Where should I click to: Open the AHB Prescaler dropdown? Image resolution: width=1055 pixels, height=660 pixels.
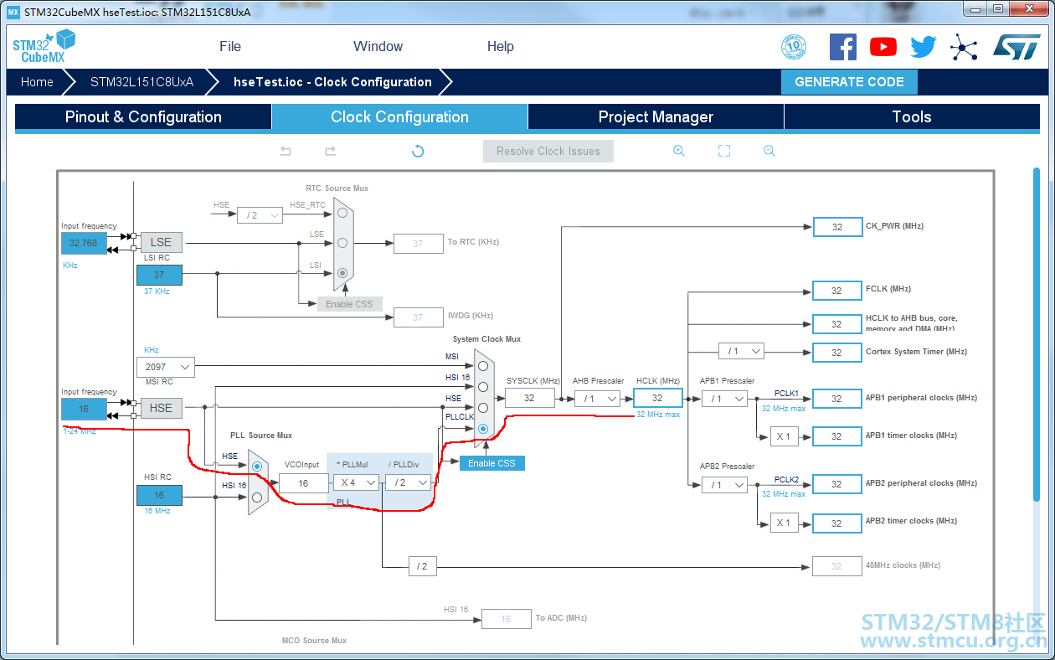click(x=597, y=399)
